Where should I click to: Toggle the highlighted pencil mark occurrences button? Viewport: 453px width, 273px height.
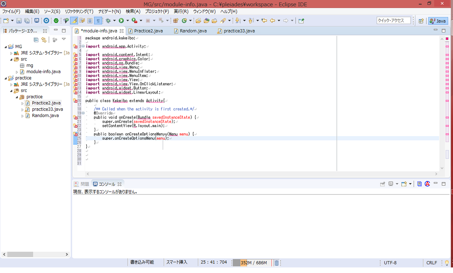[74, 21]
